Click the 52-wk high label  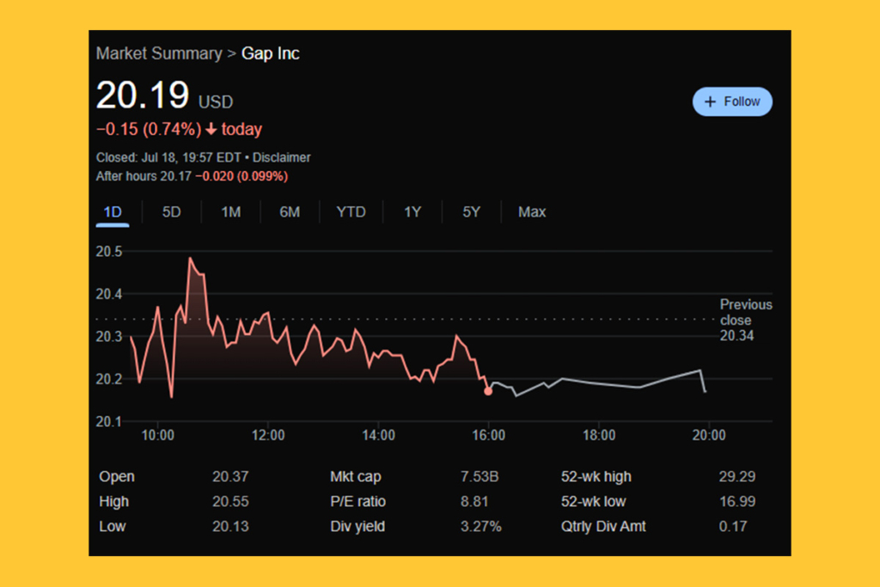[x=596, y=477]
